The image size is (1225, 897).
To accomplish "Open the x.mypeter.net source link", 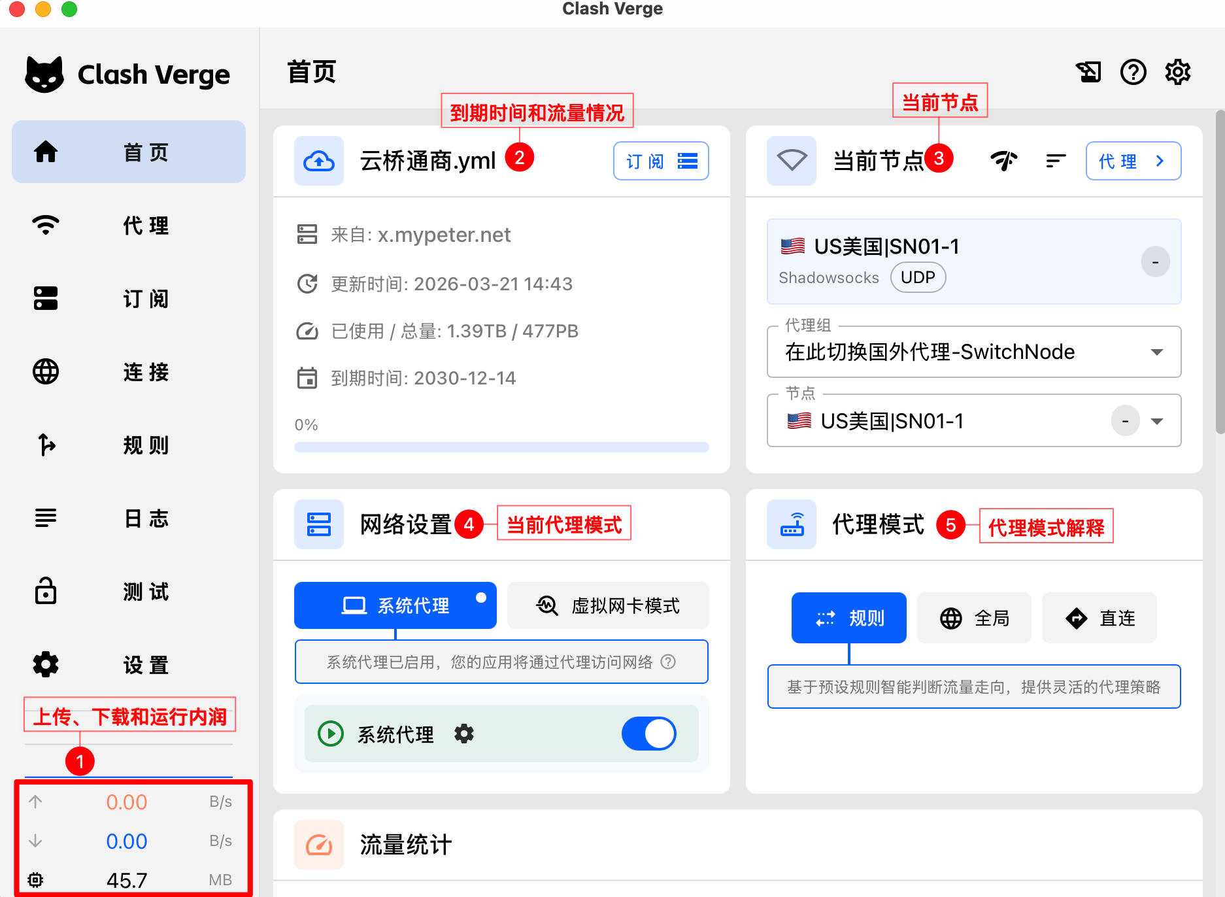I will 444,235.
